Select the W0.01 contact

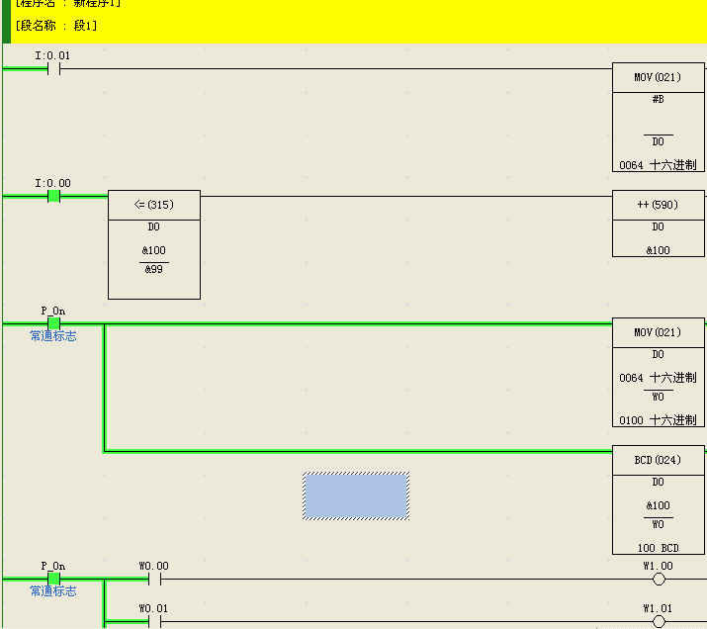tap(154, 621)
